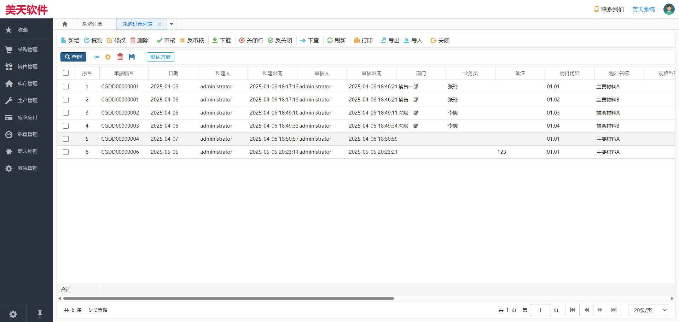Select the 导入 import icon
The height and width of the screenshot is (322, 679).
click(413, 40)
